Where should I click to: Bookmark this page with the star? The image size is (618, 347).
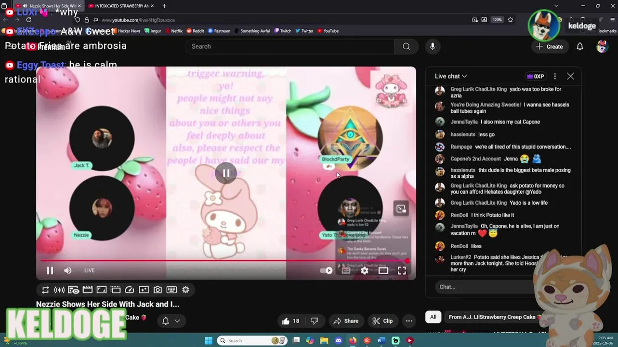tap(511, 20)
